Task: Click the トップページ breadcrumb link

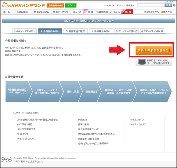Action: [18, 113]
